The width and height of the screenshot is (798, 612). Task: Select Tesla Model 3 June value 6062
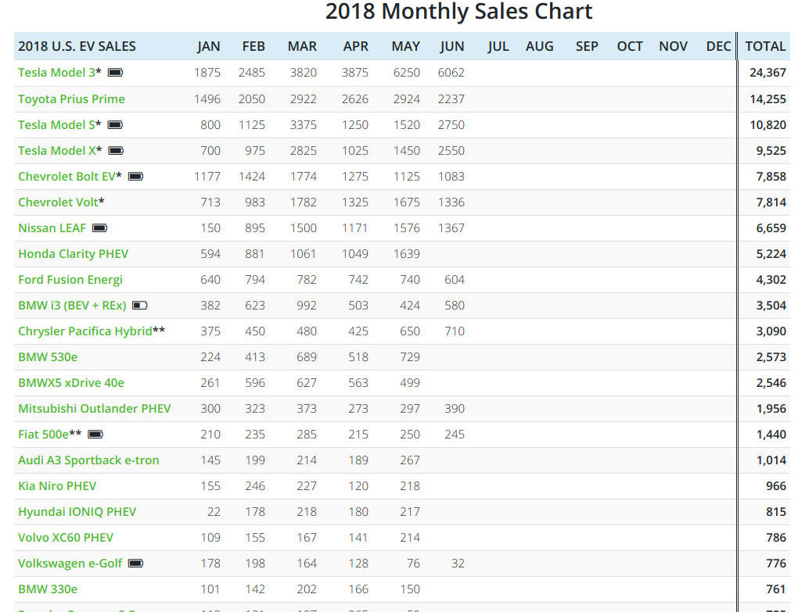451,73
